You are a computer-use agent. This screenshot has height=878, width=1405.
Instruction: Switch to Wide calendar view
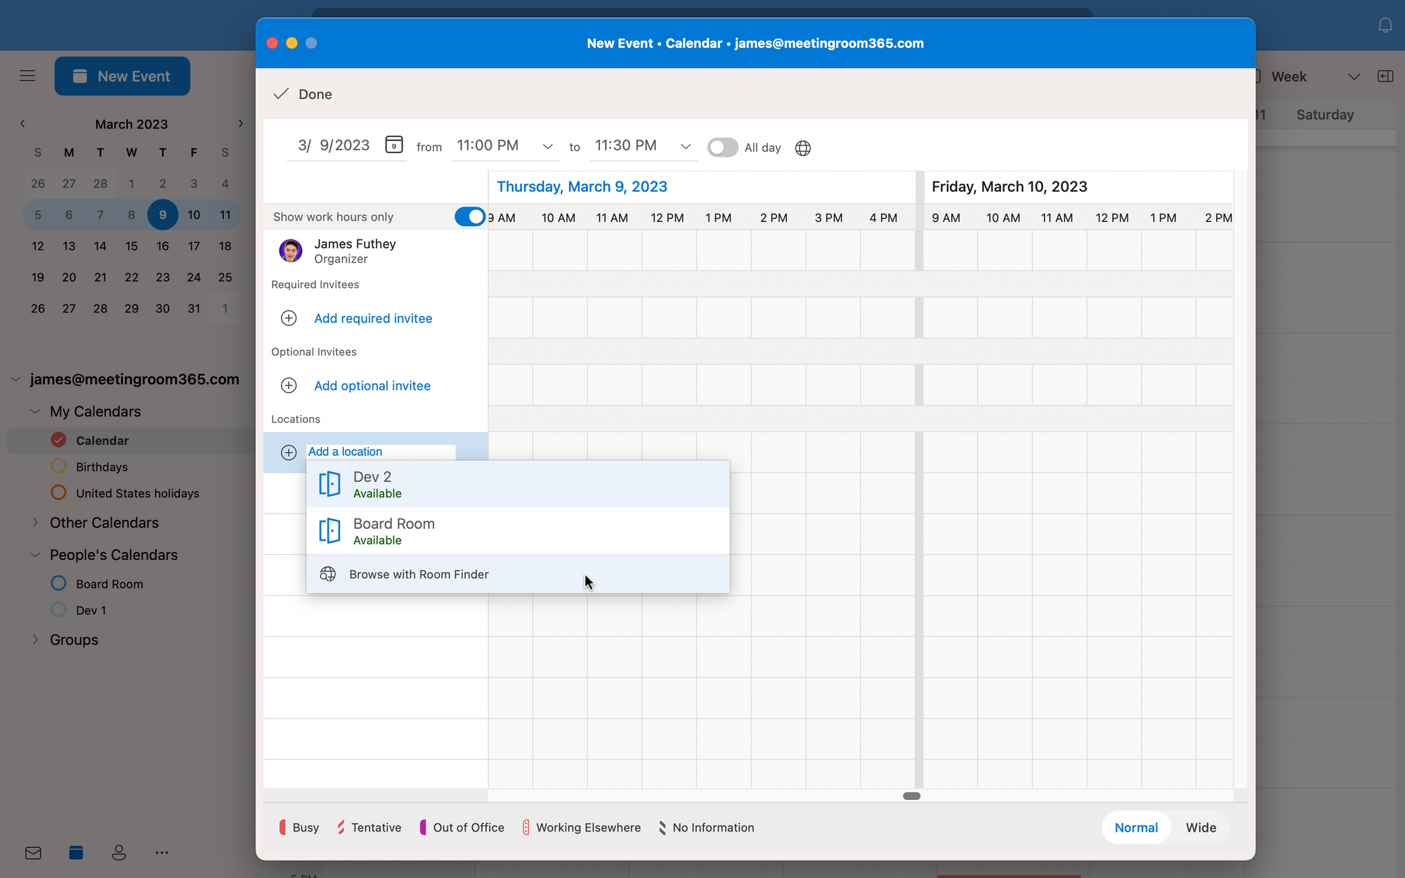(x=1200, y=827)
